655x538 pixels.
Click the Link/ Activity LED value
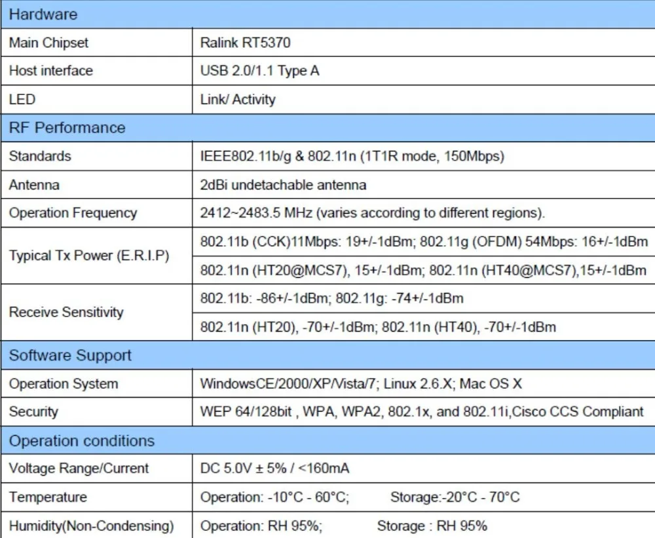click(238, 100)
